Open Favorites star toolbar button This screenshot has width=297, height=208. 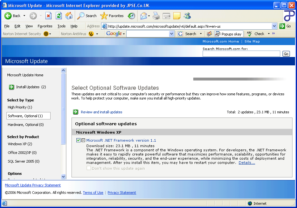click(x=112, y=16)
